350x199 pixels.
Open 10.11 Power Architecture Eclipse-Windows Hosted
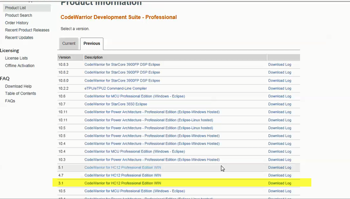pyautogui.click(x=152, y=112)
